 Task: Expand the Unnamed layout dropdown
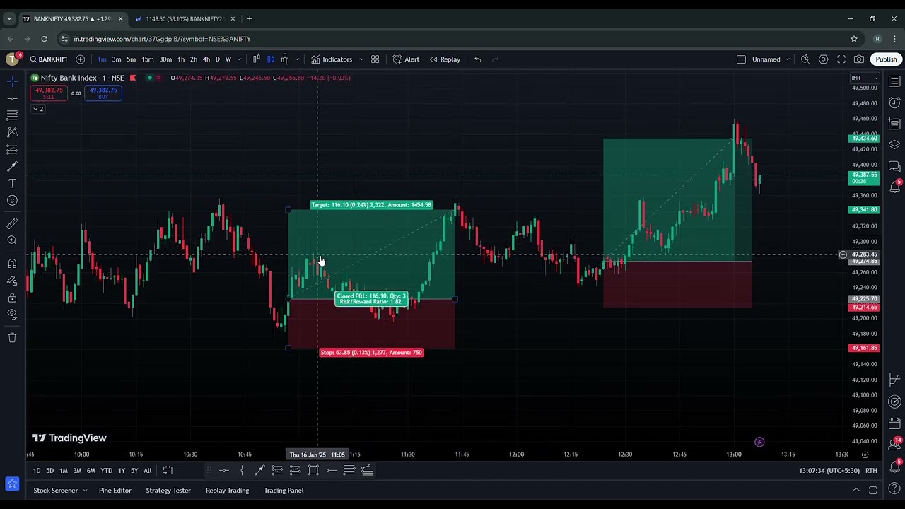click(787, 59)
